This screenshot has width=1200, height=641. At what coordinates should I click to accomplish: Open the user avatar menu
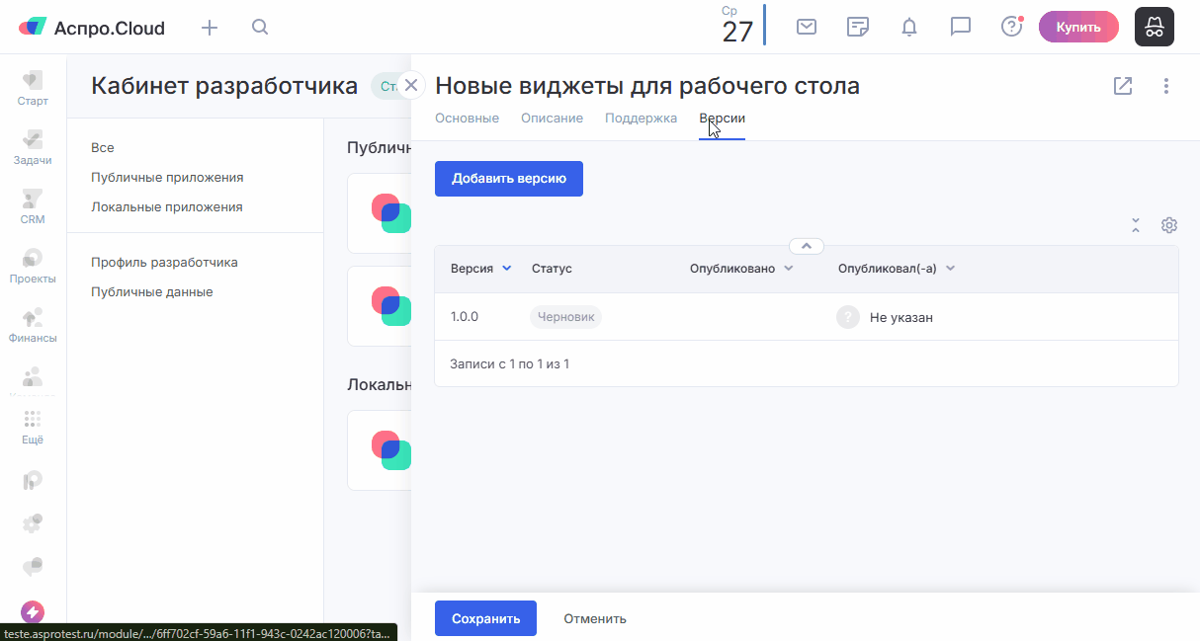coord(1154,27)
